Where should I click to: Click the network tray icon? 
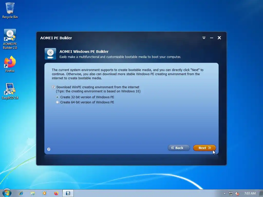coord(231,193)
